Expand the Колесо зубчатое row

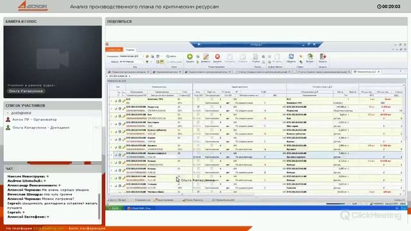click(x=111, y=132)
